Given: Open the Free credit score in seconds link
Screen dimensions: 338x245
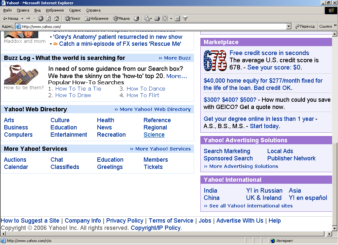Looking at the screenshot, I should point(269,53).
